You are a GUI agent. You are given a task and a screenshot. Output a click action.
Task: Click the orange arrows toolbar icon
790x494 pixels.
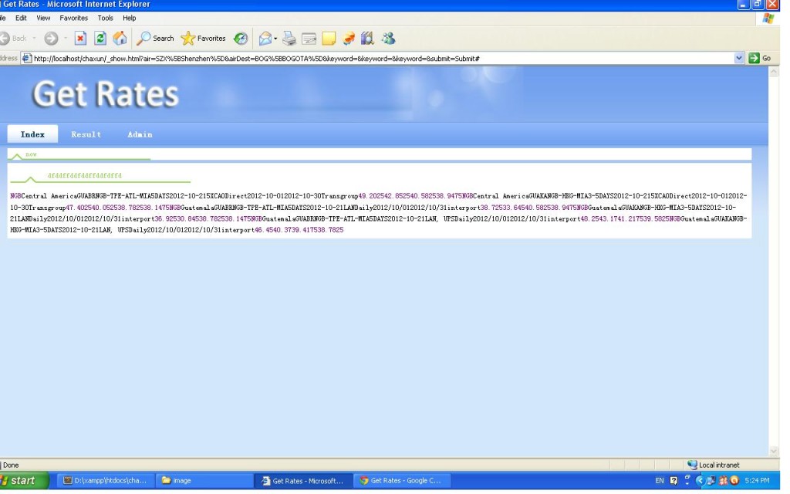[349, 39]
